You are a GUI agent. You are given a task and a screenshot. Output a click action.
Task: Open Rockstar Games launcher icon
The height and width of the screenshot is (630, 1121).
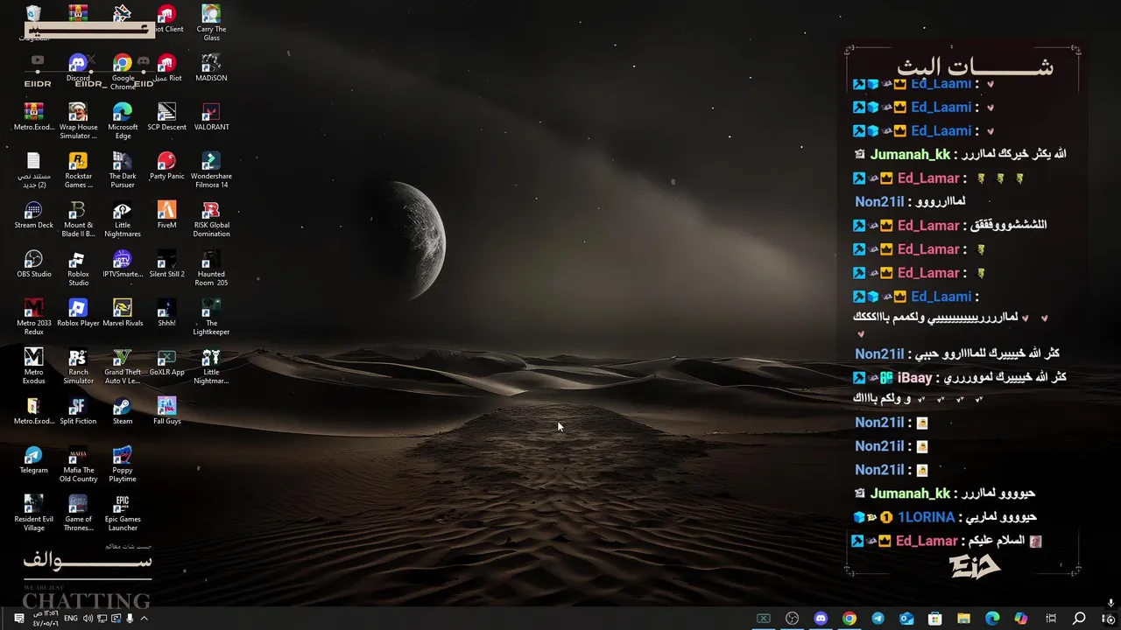[x=78, y=170]
